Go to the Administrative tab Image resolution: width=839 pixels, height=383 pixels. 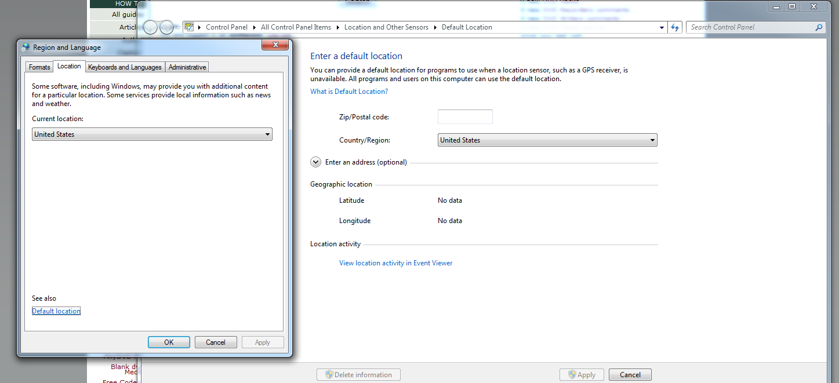[187, 67]
